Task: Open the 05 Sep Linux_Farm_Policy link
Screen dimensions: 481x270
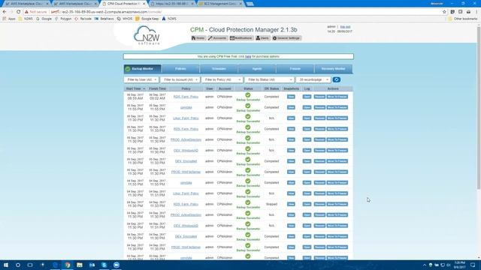Action: point(186,118)
